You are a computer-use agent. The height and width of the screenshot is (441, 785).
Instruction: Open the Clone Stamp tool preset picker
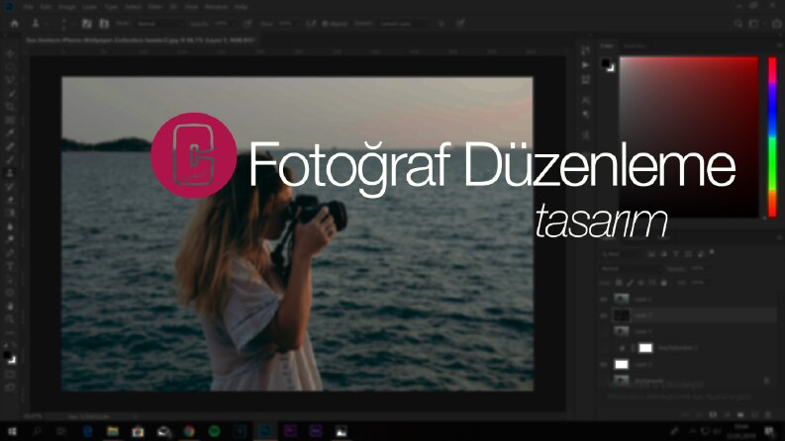(x=39, y=24)
